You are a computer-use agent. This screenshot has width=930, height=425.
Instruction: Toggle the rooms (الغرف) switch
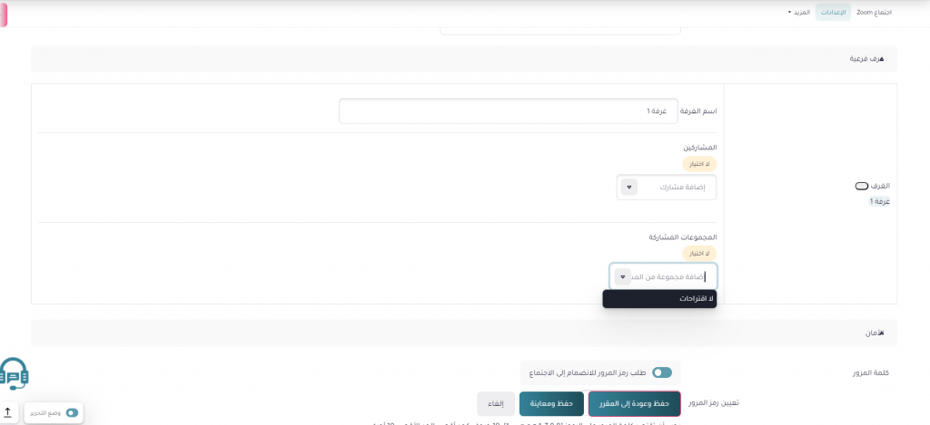tap(861, 186)
